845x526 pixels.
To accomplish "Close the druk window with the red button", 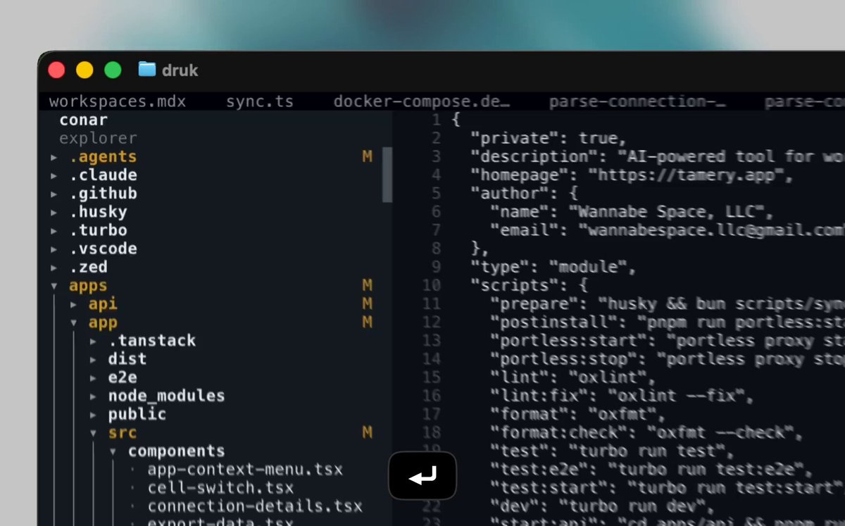I will click(x=56, y=70).
